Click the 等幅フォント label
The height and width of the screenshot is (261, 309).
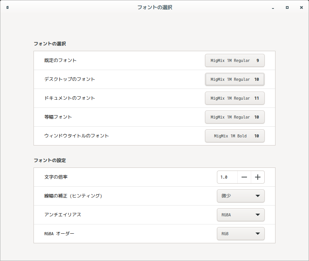click(58, 117)
